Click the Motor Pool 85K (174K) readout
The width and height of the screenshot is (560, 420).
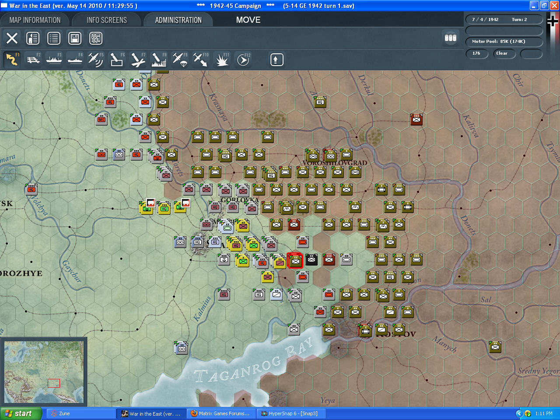pos(504,42)
